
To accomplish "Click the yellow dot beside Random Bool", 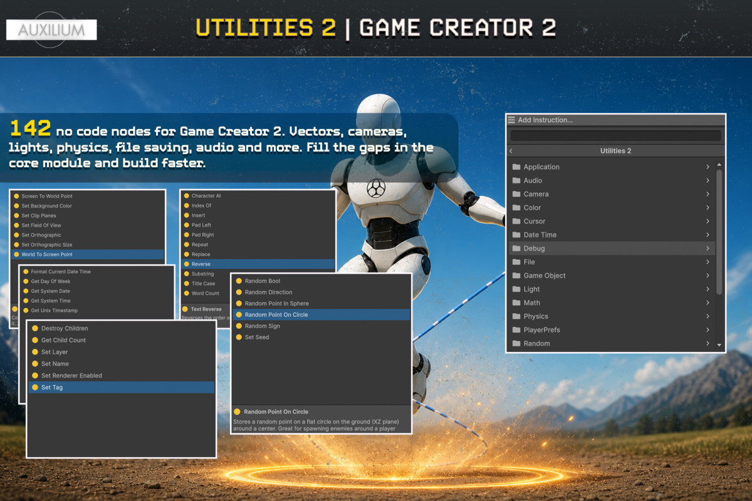I will click(x=239, y=281).
